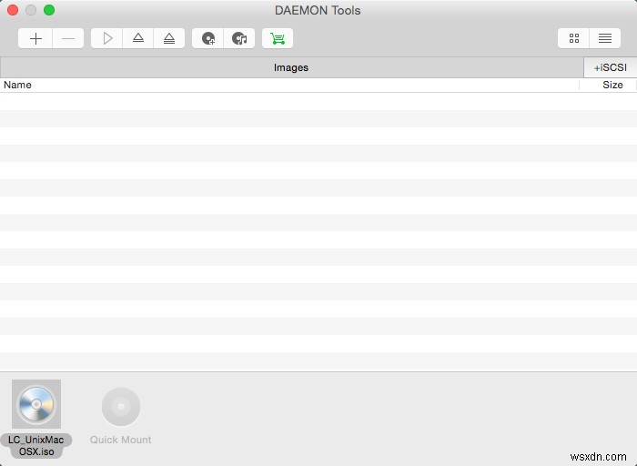Close the DAEMON Tools window
Image resolution: width=637 pixels, height=466 pixels.
coord(13,10)
